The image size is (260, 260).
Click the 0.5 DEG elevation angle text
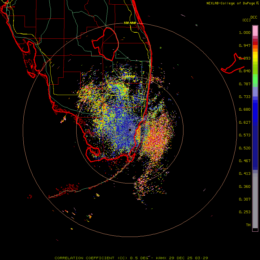point(139,258)
